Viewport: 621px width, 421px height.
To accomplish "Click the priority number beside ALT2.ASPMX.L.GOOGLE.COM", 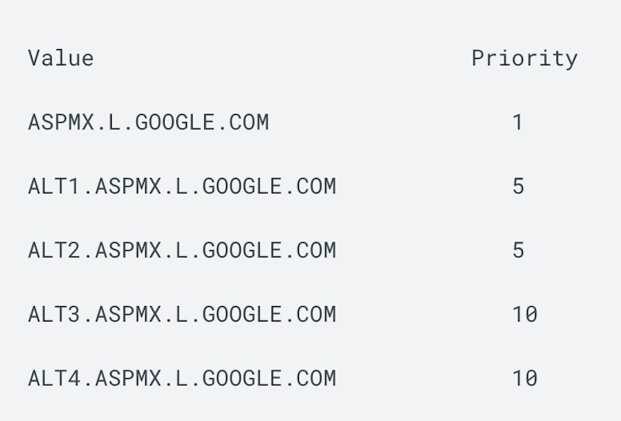I will pyautogui.click(x=518, y=250).
